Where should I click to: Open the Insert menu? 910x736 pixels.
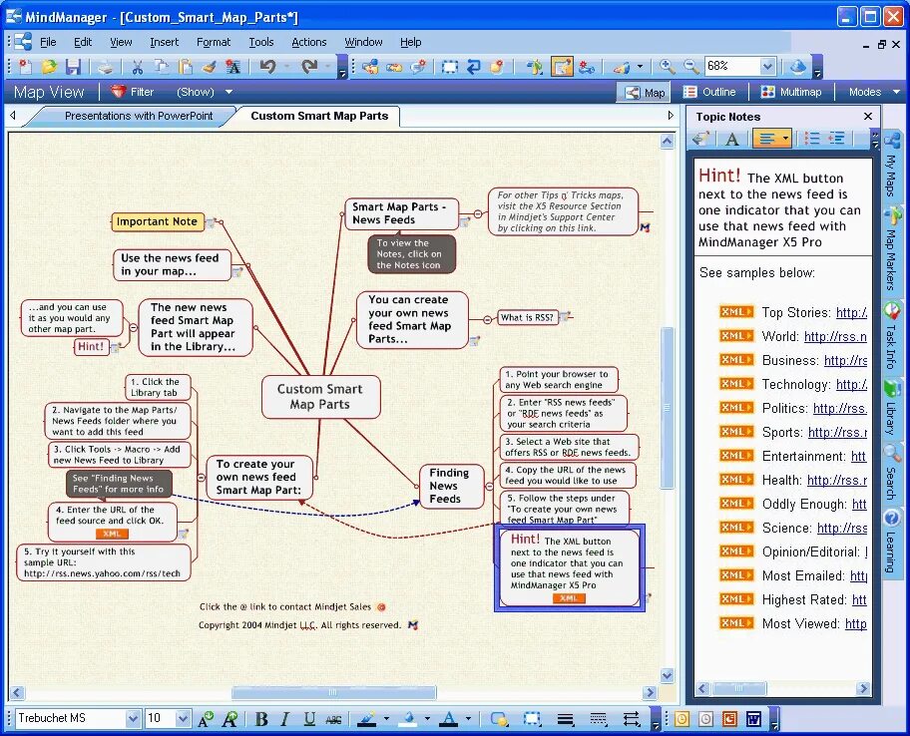[165, 42]
